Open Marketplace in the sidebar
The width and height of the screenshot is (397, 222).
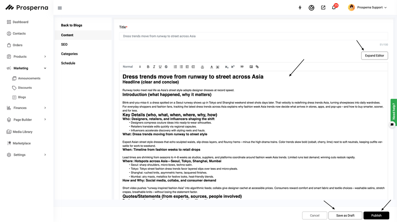tap(22, 143)
